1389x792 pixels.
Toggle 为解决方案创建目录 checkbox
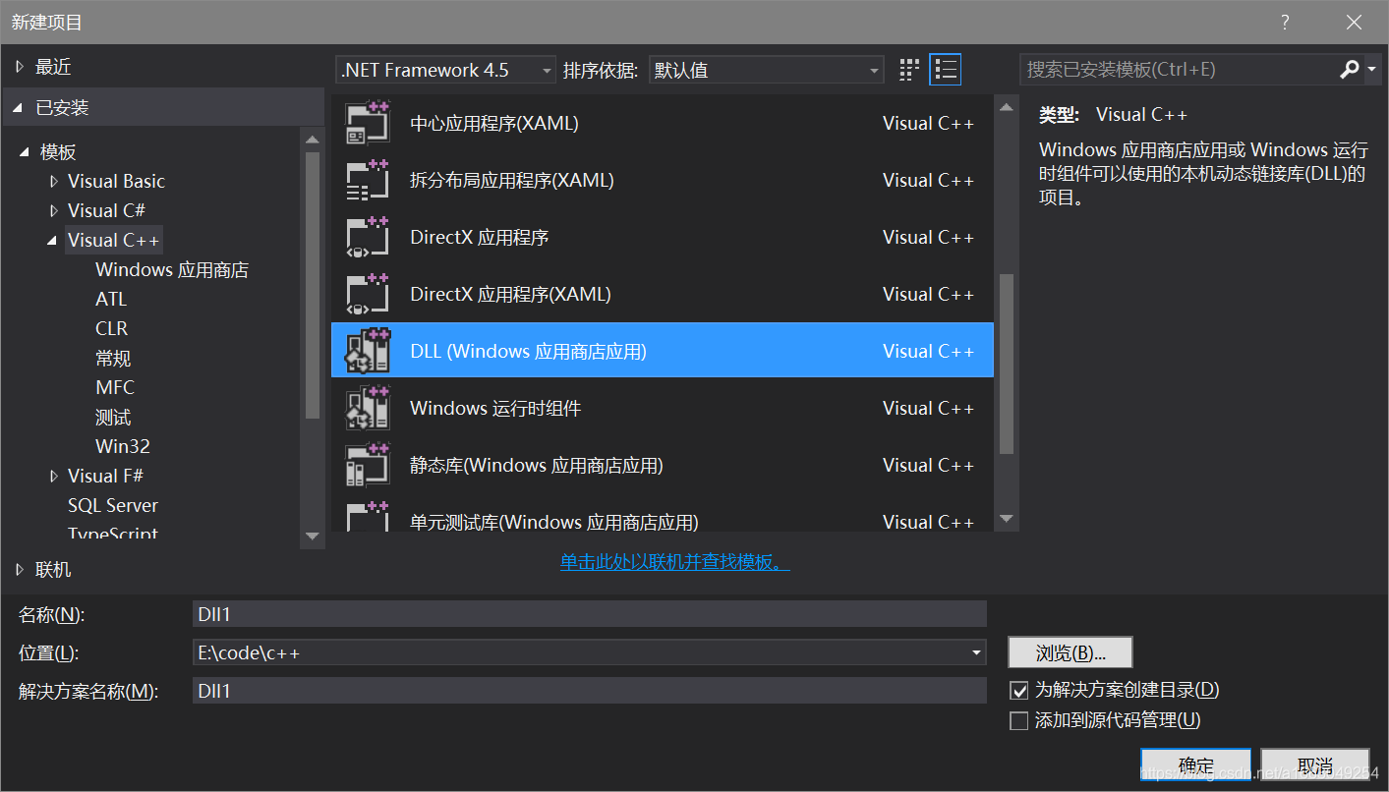(1019, 690)
